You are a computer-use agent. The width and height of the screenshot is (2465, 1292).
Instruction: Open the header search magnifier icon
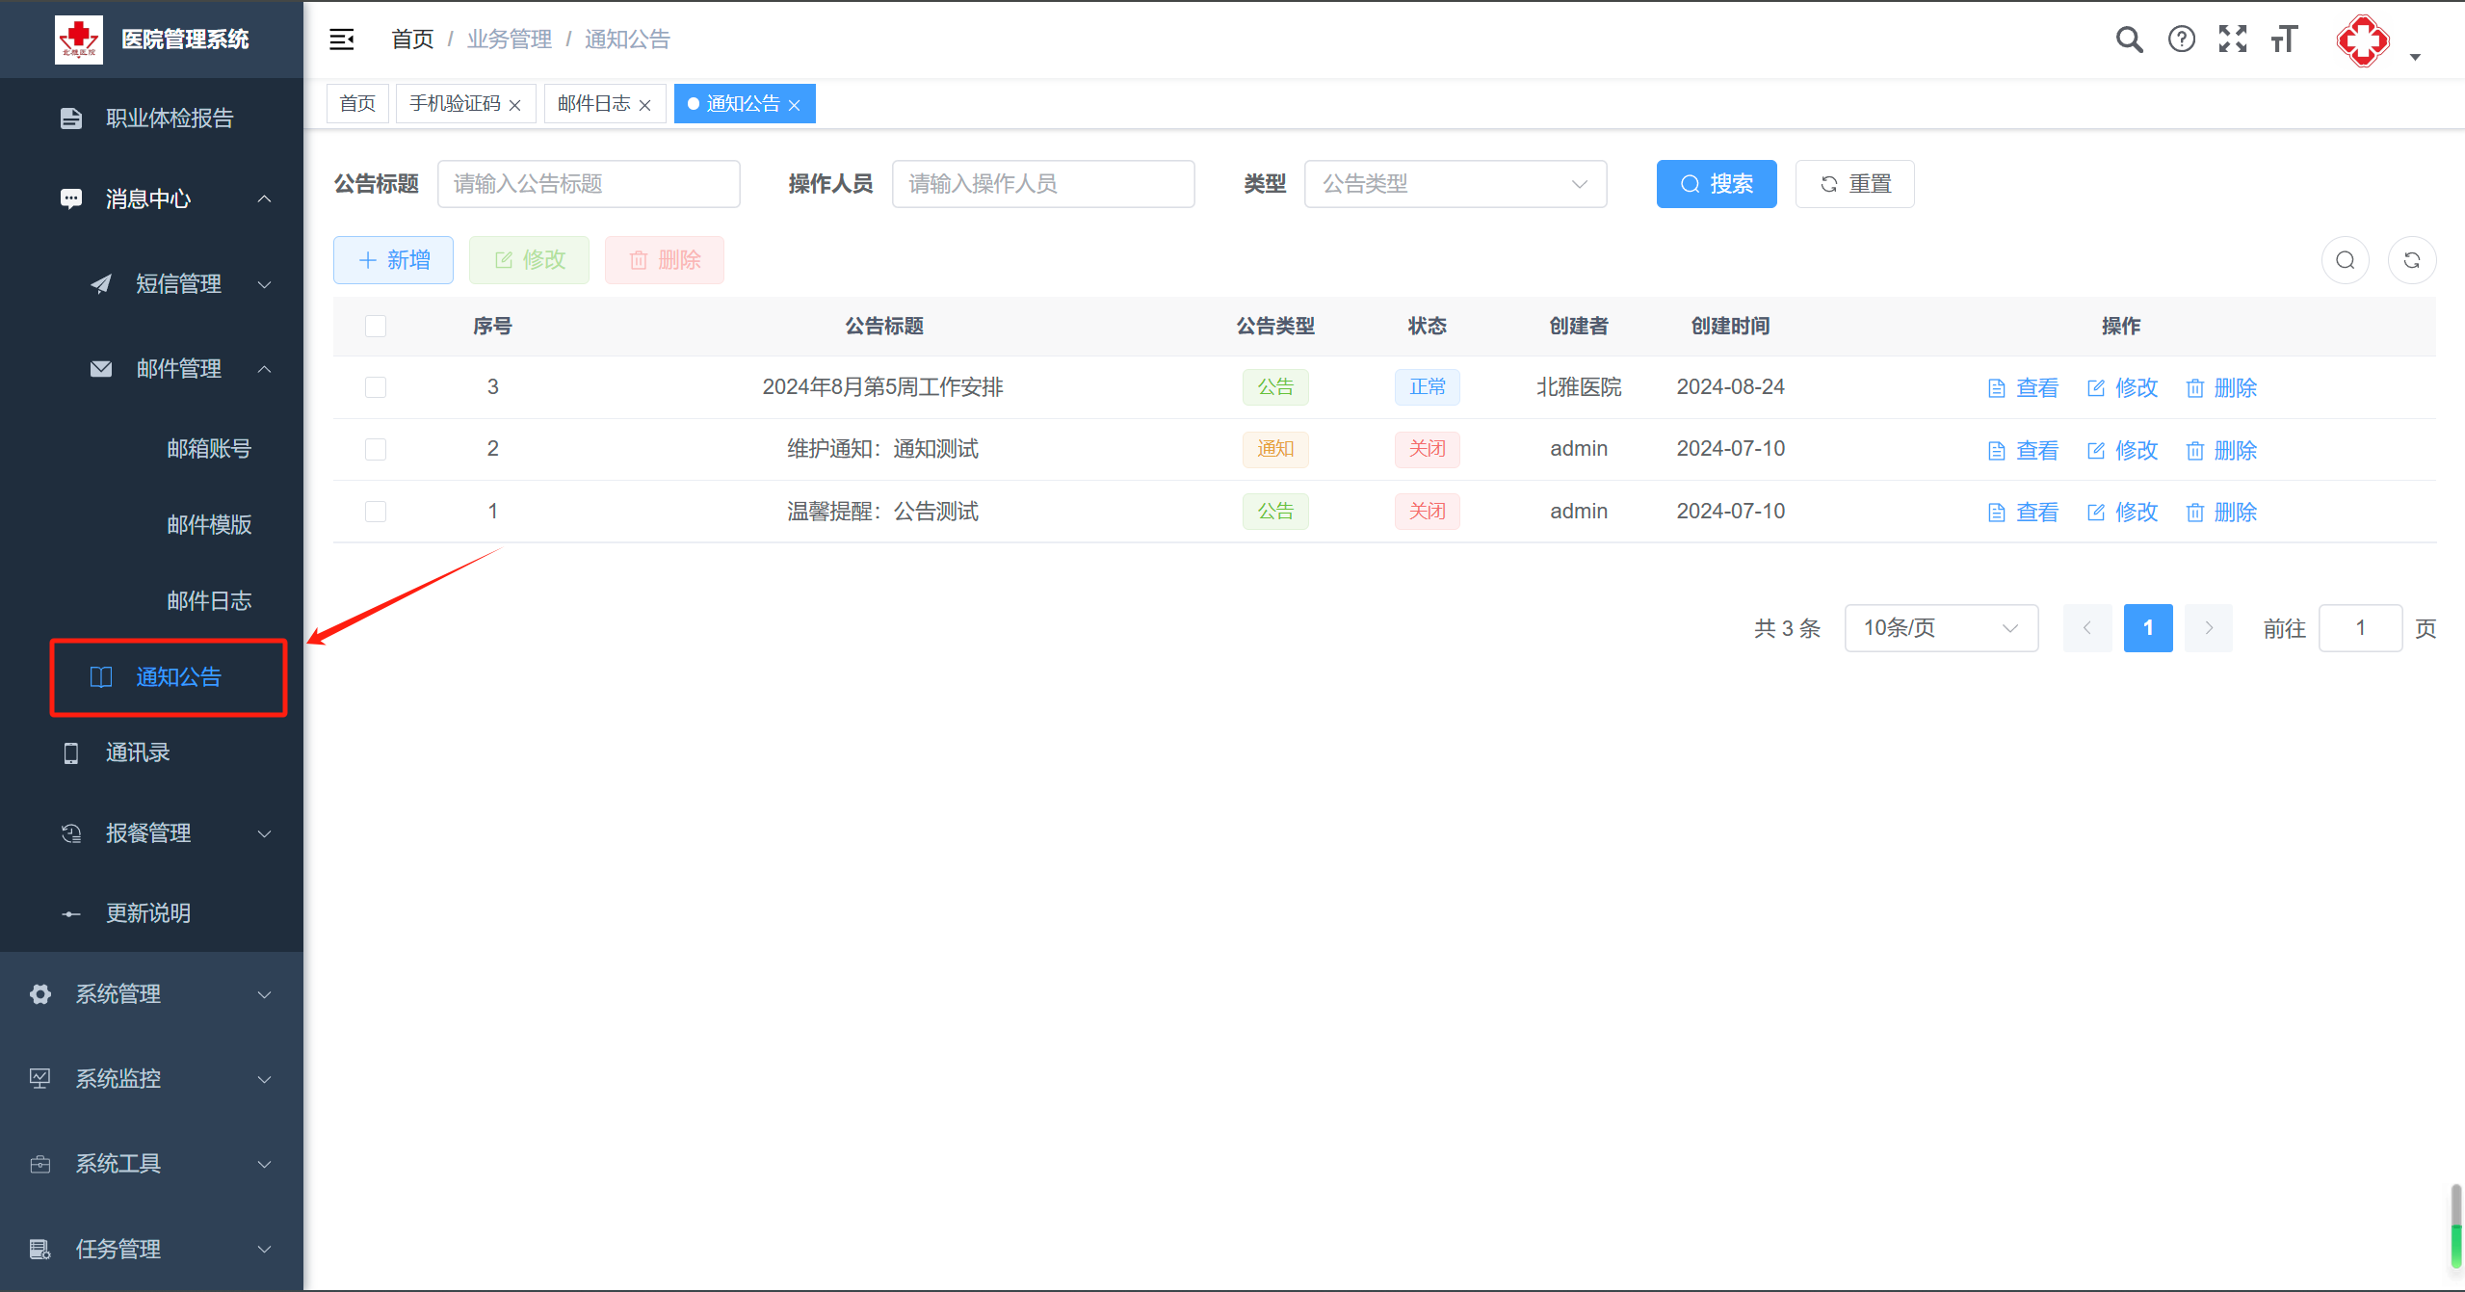(2129, 40)
